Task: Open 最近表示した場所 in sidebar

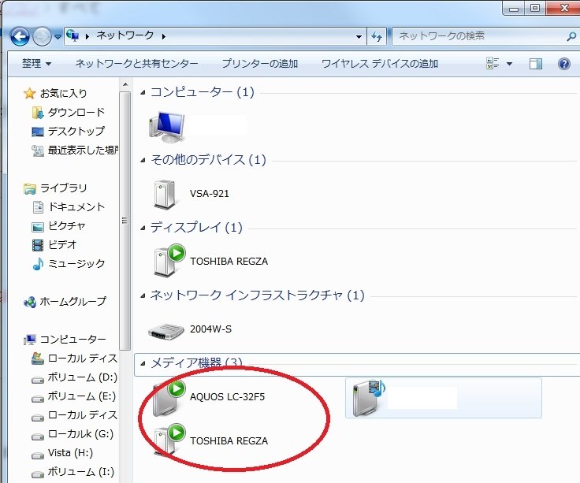Action: (x=75, y=150)
